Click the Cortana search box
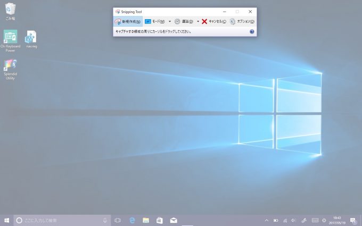This screenshot has height=226, width=362. pyautogui.click(x=62, y=221)
